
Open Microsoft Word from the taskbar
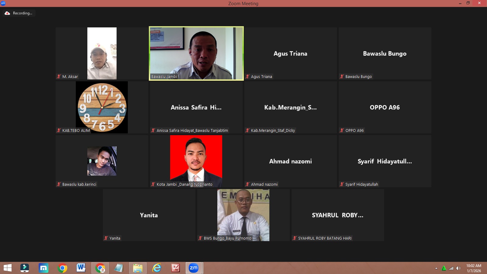tap(81, 268)
